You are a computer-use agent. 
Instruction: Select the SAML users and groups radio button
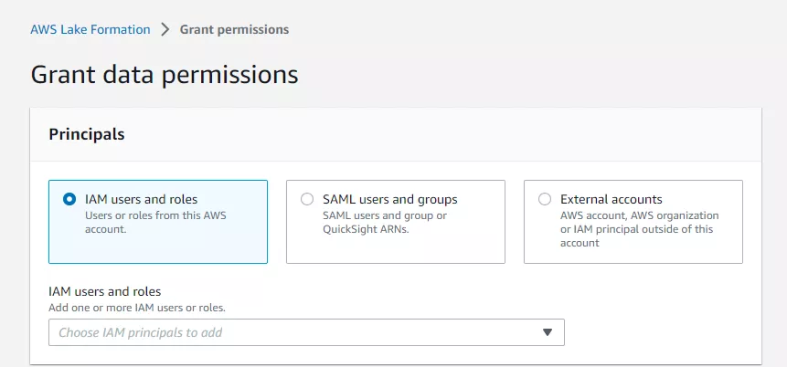pyautogui.click(x=307, y=199)
